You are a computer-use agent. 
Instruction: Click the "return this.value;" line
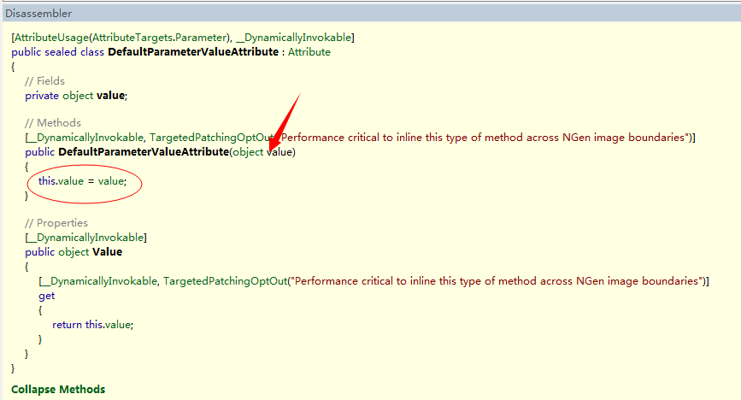(x=92, y=325)
